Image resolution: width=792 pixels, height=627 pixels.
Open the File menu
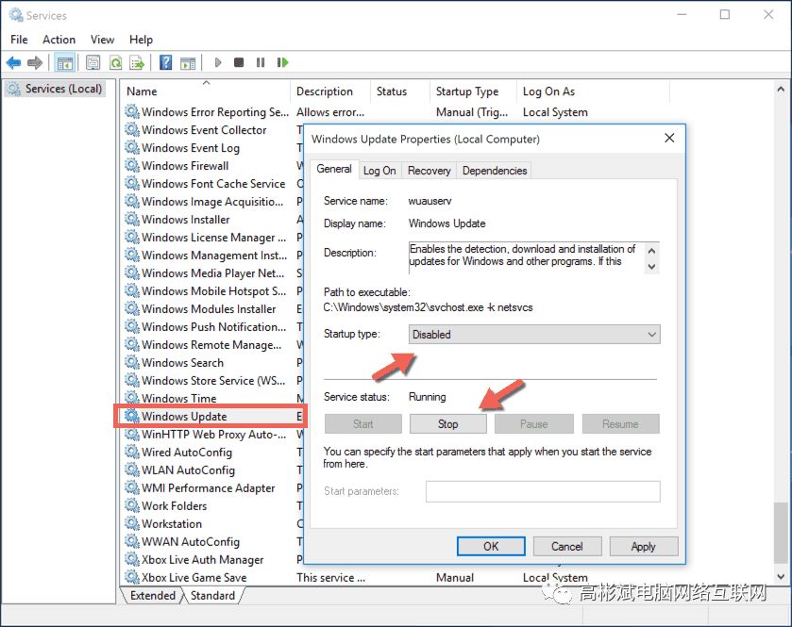(x=19, y=40)
